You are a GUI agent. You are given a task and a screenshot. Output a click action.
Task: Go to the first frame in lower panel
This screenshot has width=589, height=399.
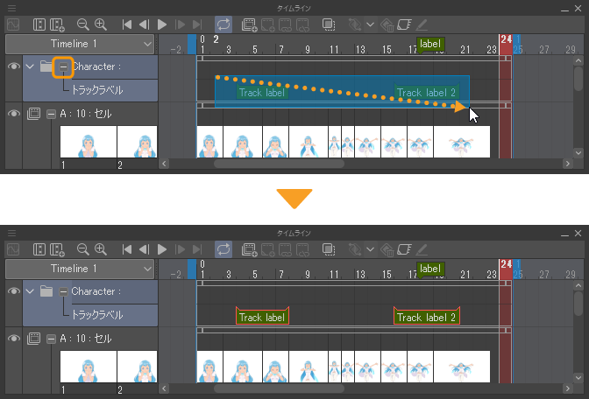tap(126, 249)
